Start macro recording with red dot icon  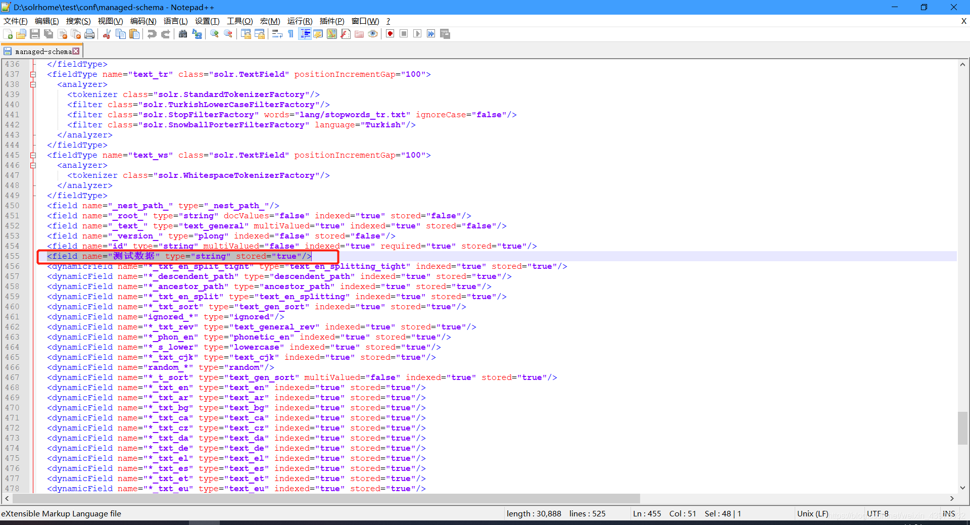pos(390,34)
